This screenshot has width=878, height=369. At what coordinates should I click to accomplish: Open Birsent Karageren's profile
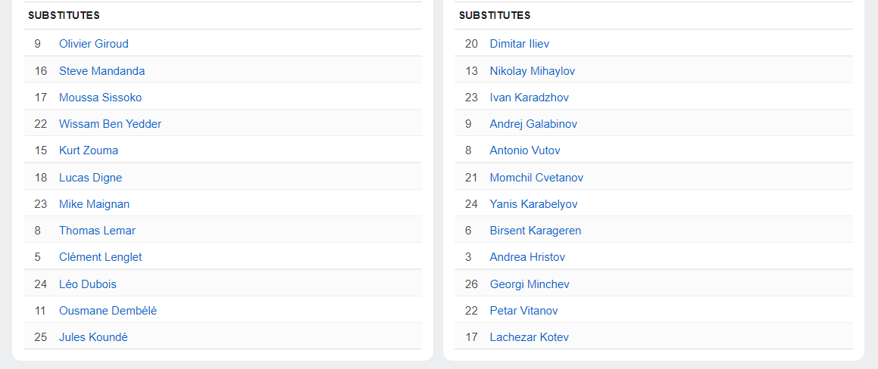(x=535, y=231)
